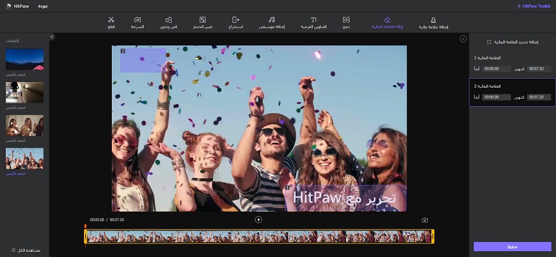The width and height of the screenshot is (556, 257).
Task: Switch to Remove Watermark tab
Action: [387, 23]
